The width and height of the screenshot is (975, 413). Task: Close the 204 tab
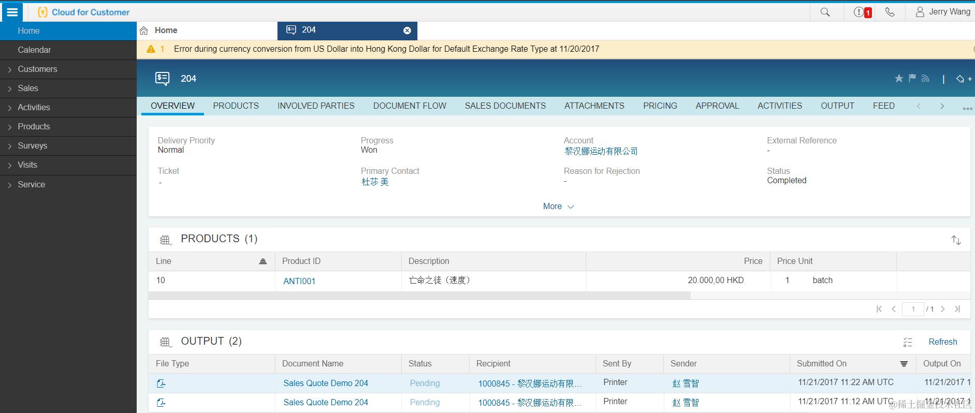click(x=407, y=31)
